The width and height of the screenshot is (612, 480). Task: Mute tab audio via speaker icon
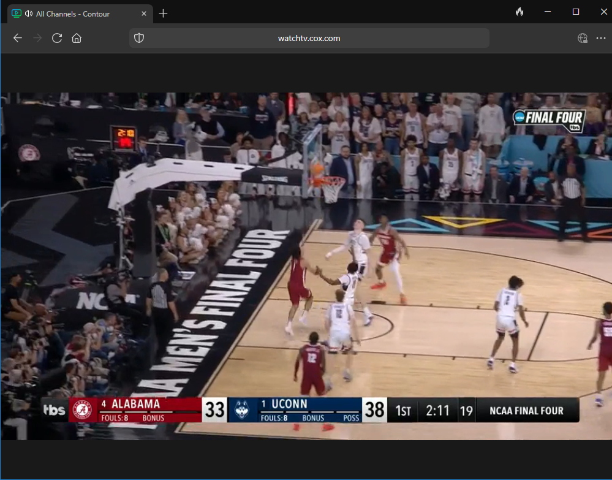point(29,13)
